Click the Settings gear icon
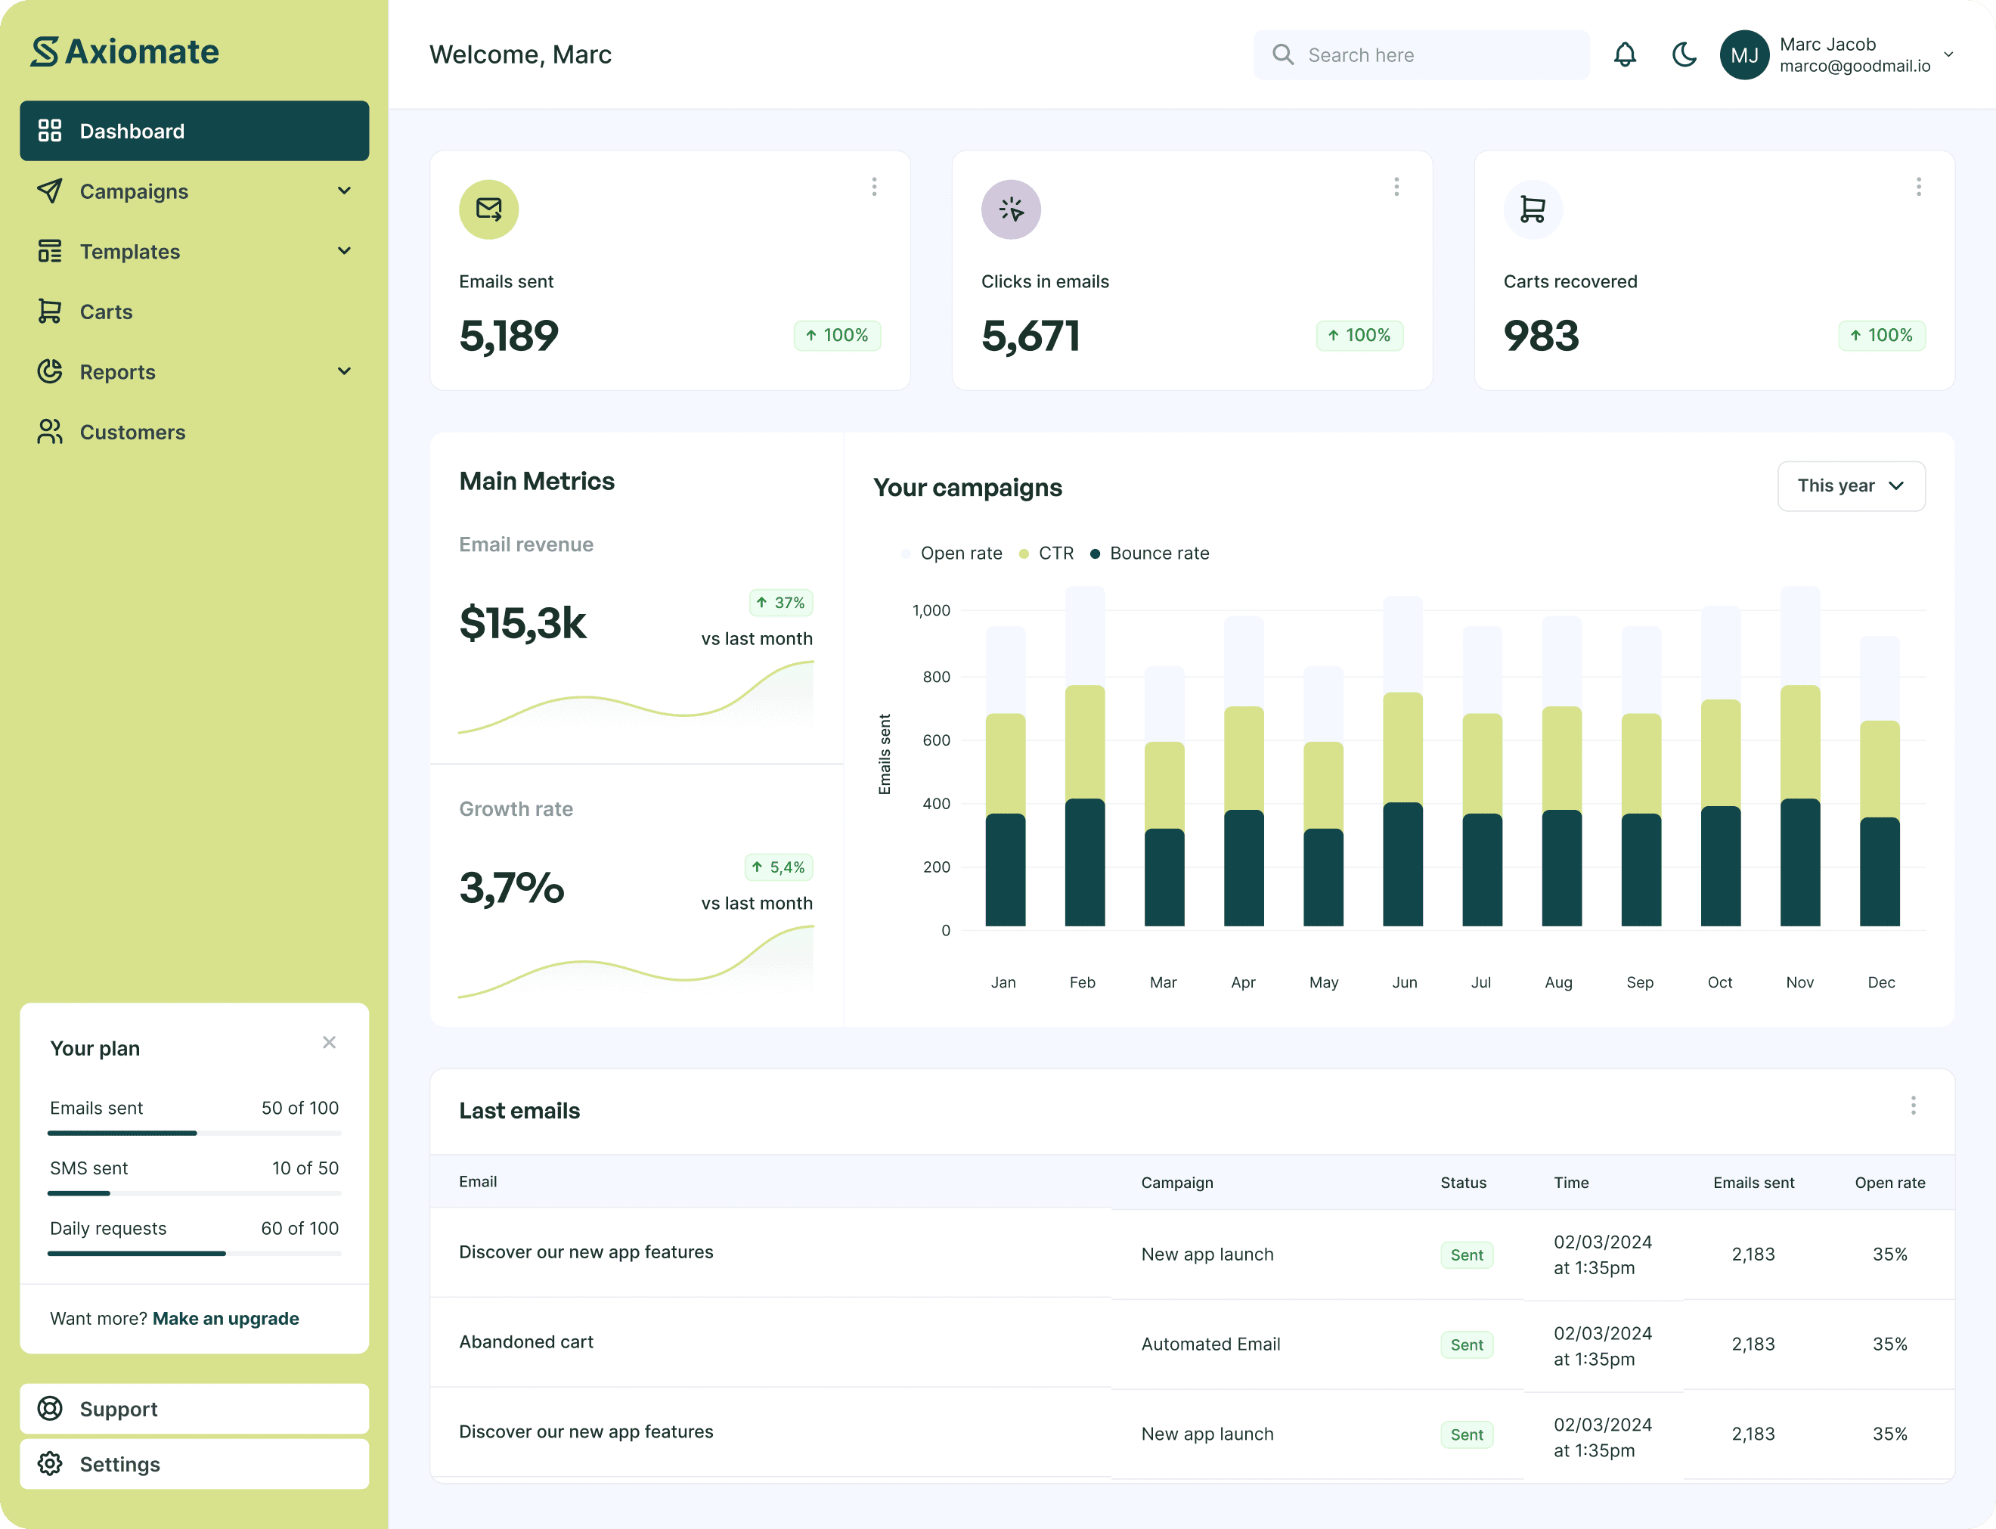The image size is (1996, 1529). [x=50, y=1463]
